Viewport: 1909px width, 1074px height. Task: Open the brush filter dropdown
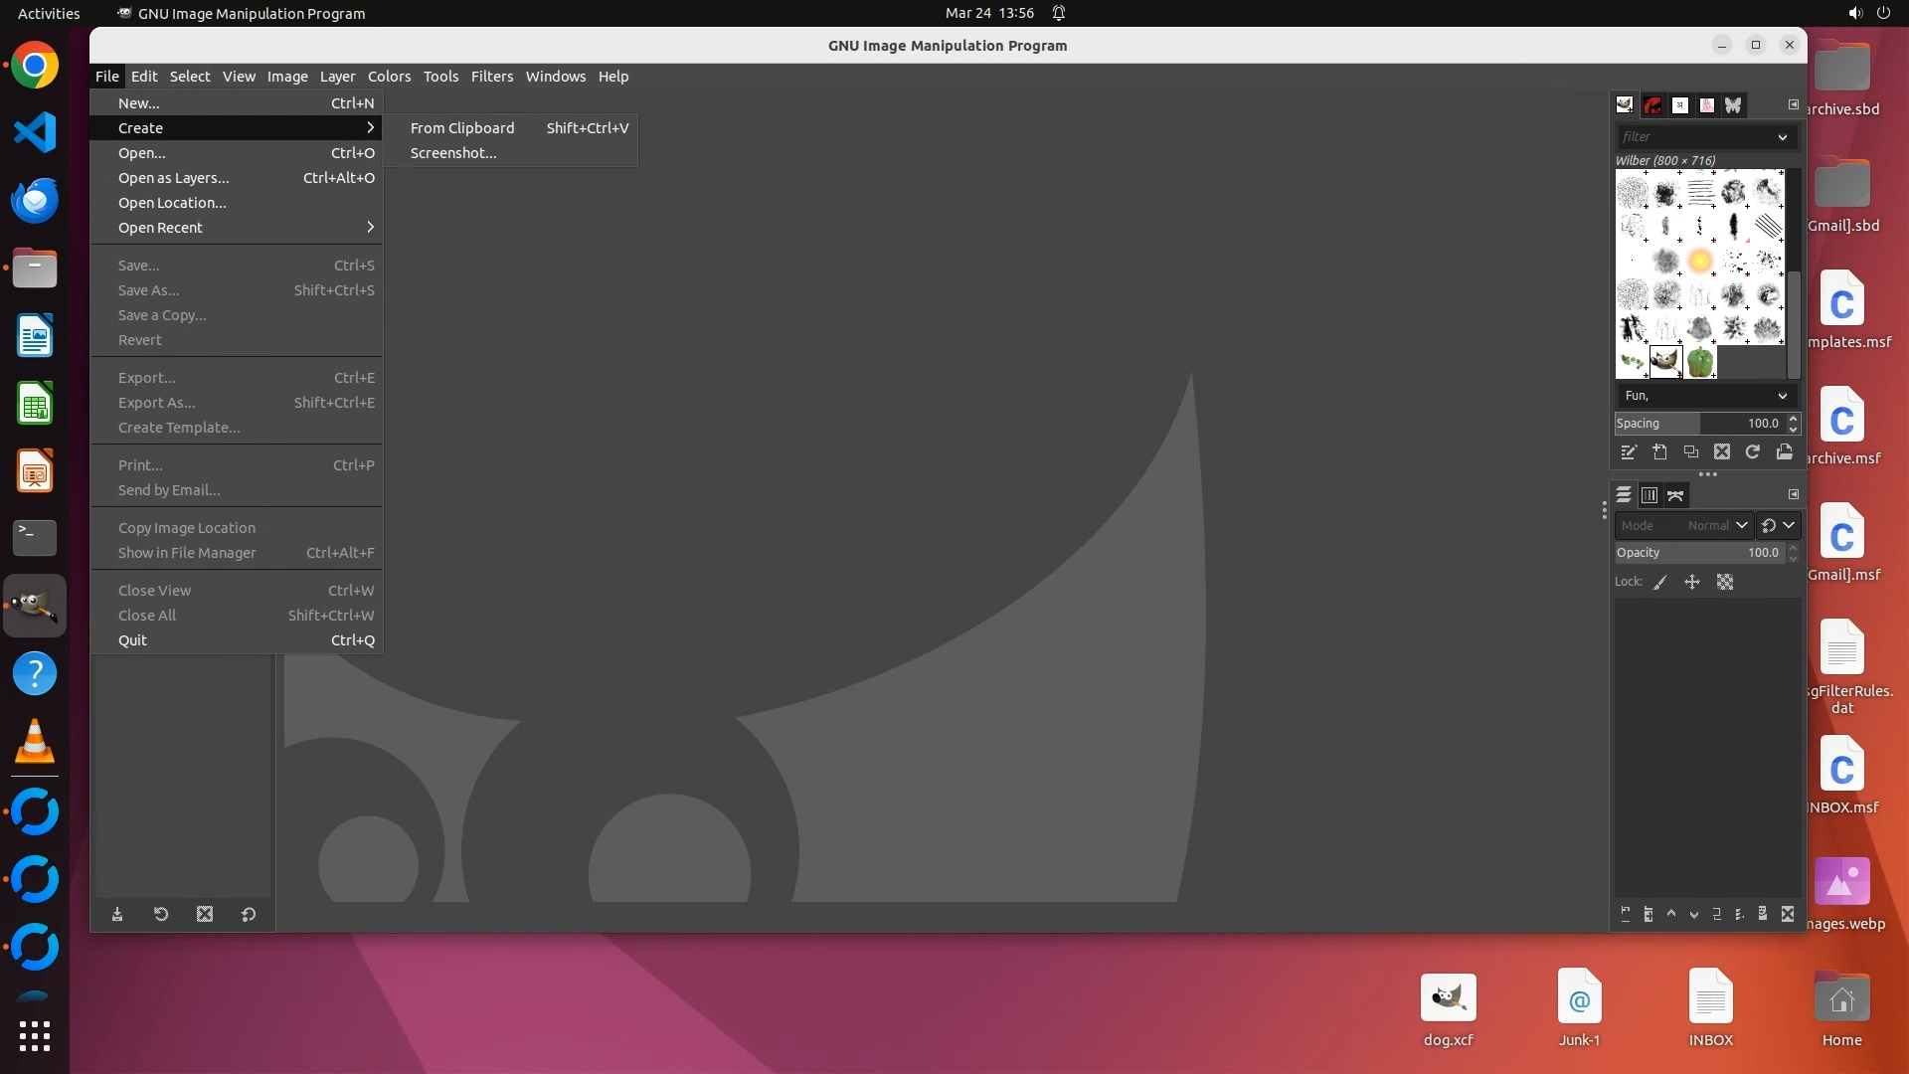(1783, 137)
